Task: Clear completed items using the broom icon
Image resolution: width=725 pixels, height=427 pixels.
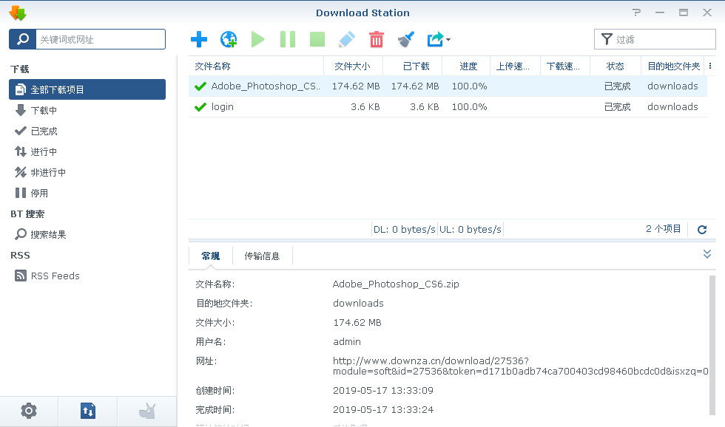Action: pos(406,39)
